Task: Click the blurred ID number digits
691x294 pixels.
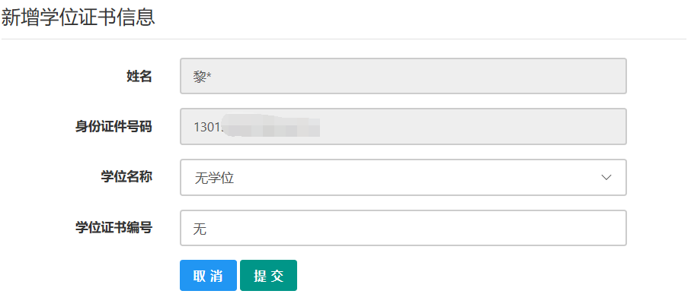Action: [x=271, y=125]
